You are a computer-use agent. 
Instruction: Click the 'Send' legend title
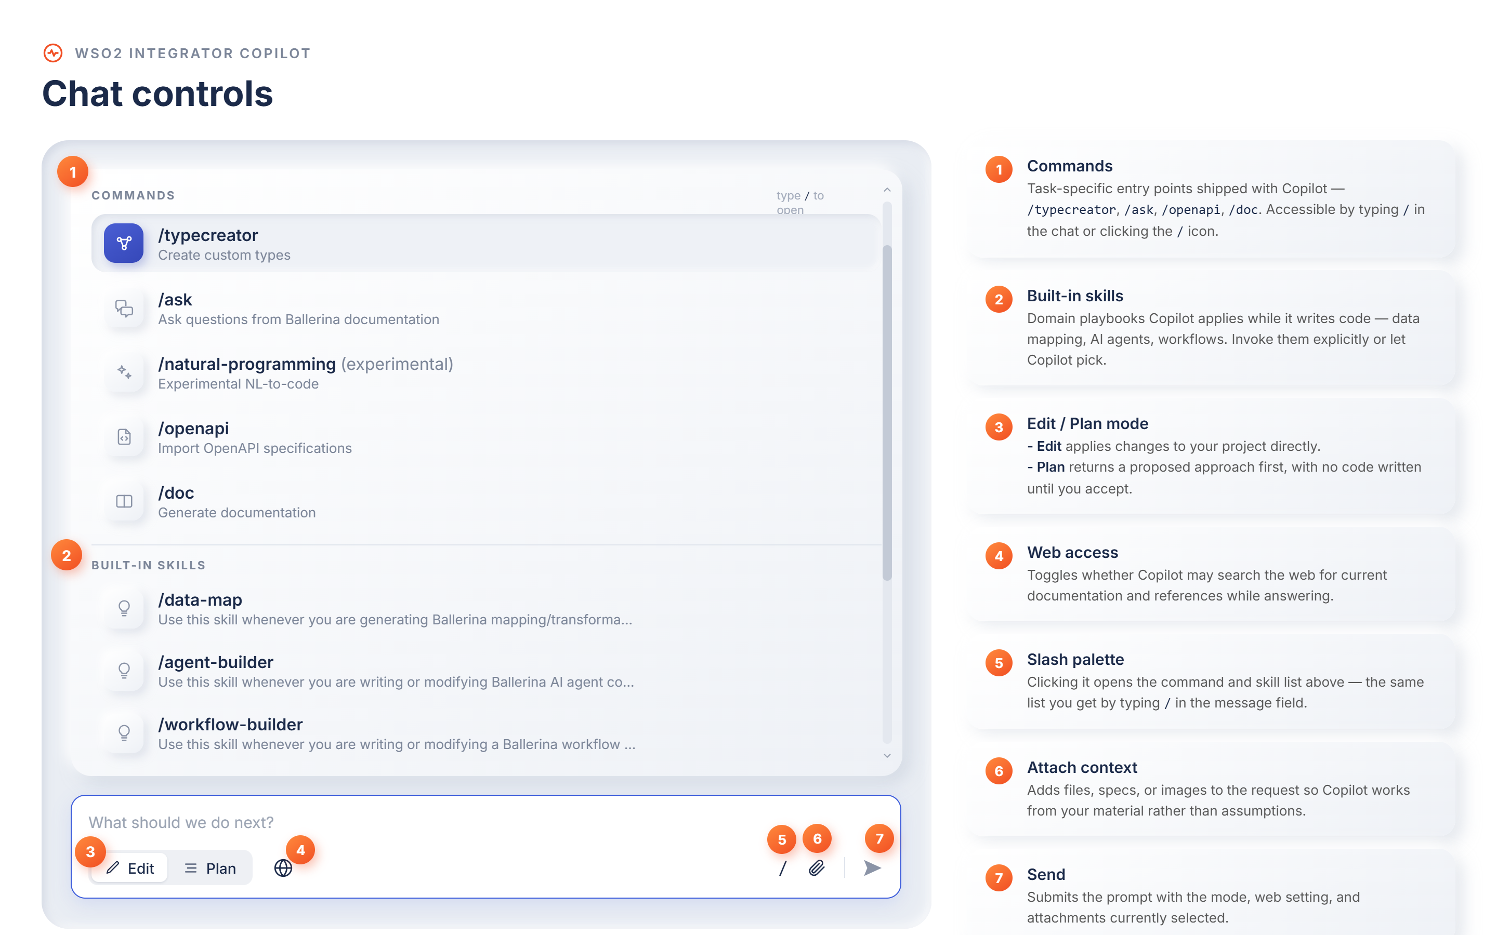1046,874
